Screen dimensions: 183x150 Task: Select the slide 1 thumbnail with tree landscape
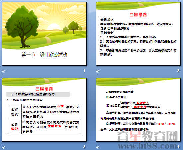coord(44,34)
